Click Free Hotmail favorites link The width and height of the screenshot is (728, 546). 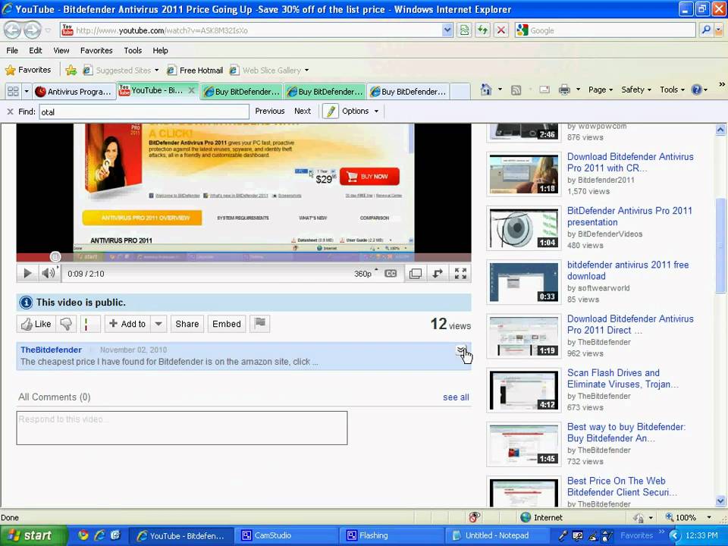[x=195, y=70]
